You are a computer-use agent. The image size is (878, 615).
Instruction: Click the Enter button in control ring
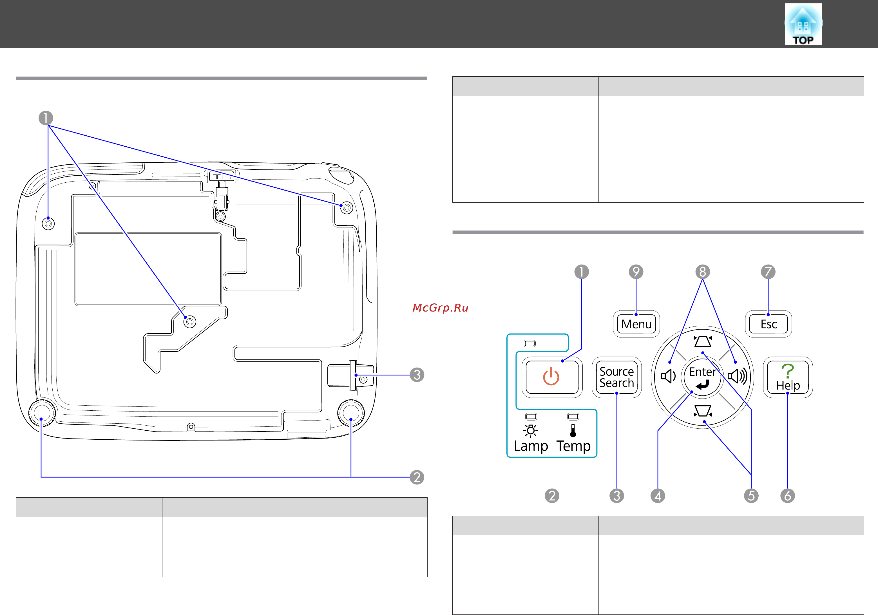(702, 377)
